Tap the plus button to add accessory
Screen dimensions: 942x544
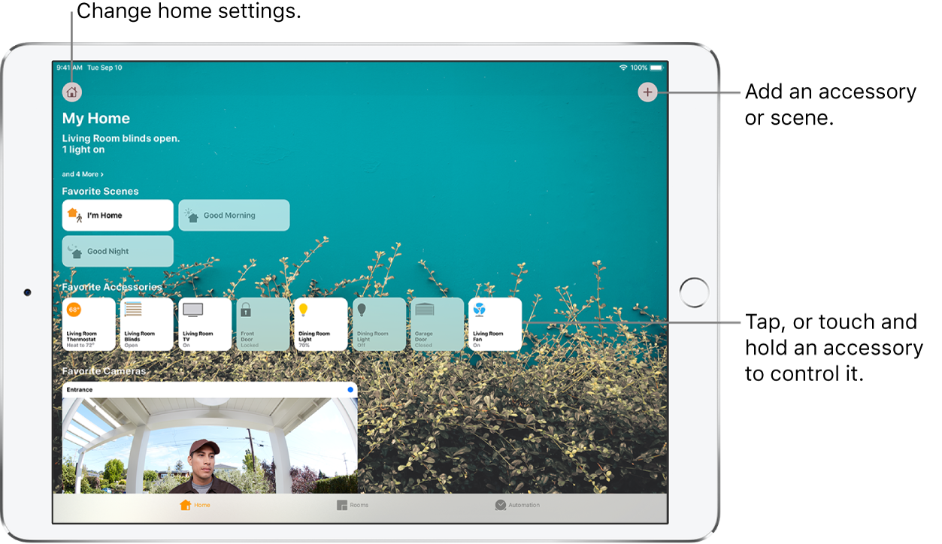click(x=647, y=92)
